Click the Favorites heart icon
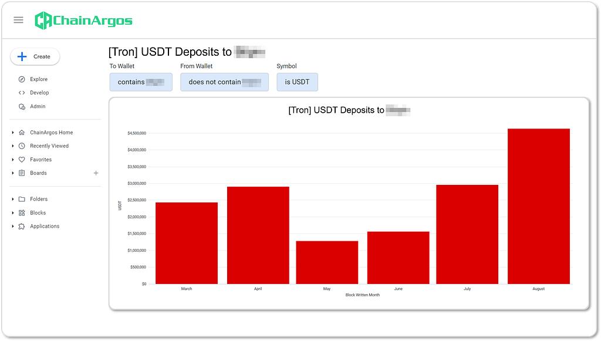The width and height of the screenshot is (601, 341). pyautogui.click(x=22, y=160)
